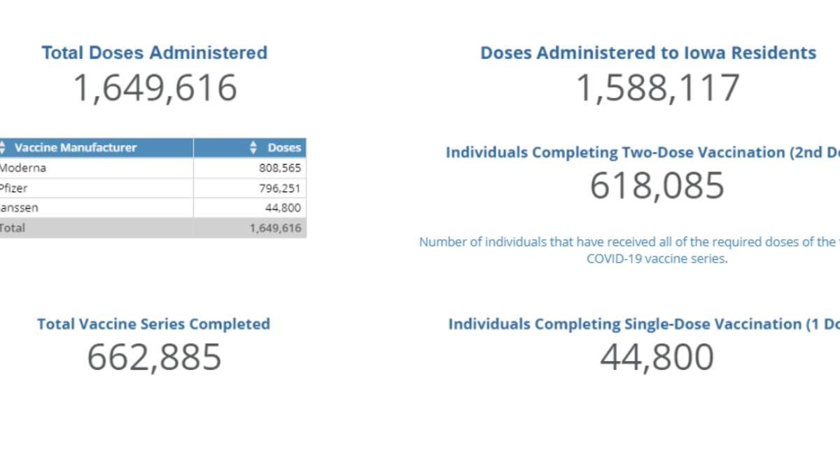
Task: Click the Total Doses Administered heading
Action: point(154,53)
